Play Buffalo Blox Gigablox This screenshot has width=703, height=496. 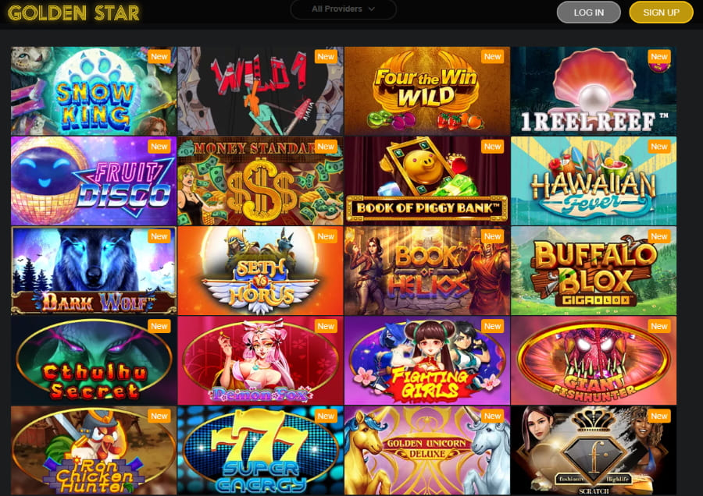click(594, 271)
